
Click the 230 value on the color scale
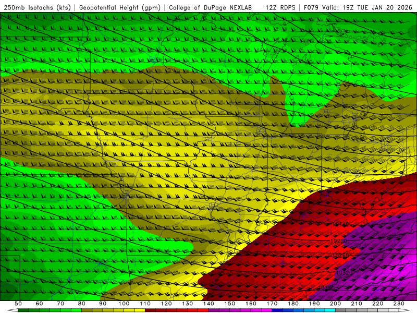tap(399, 304)
